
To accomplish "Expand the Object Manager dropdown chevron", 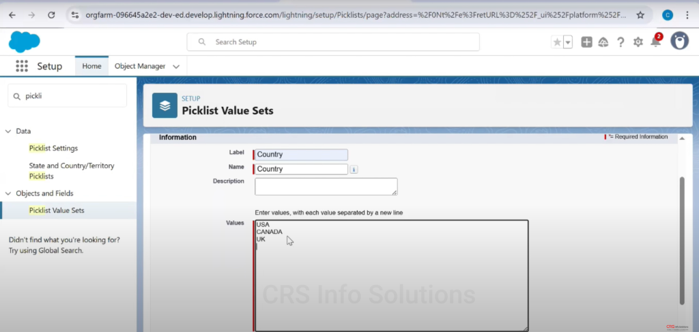I will (176, 67).
